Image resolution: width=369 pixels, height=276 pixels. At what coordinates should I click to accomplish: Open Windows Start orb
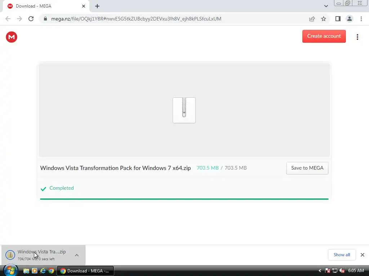click(10, 270)
